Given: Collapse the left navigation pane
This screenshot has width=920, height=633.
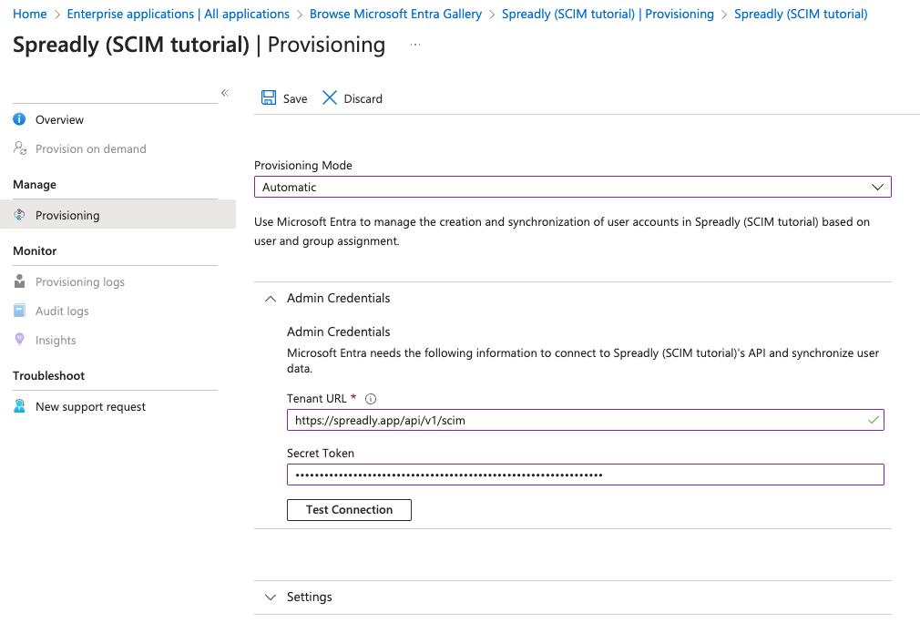Looking at the screenshot, I should tap(224, 91).
